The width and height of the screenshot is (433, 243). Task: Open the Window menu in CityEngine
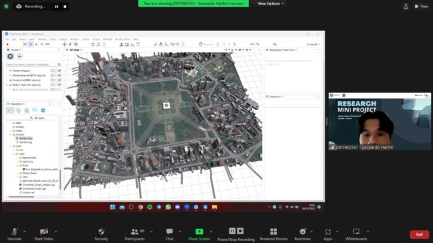click(x=108, y=39)
